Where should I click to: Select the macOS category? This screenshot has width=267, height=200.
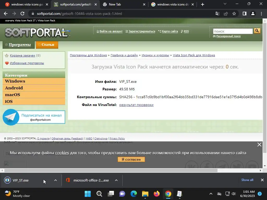pyautogui.click(x=34, y=95)
